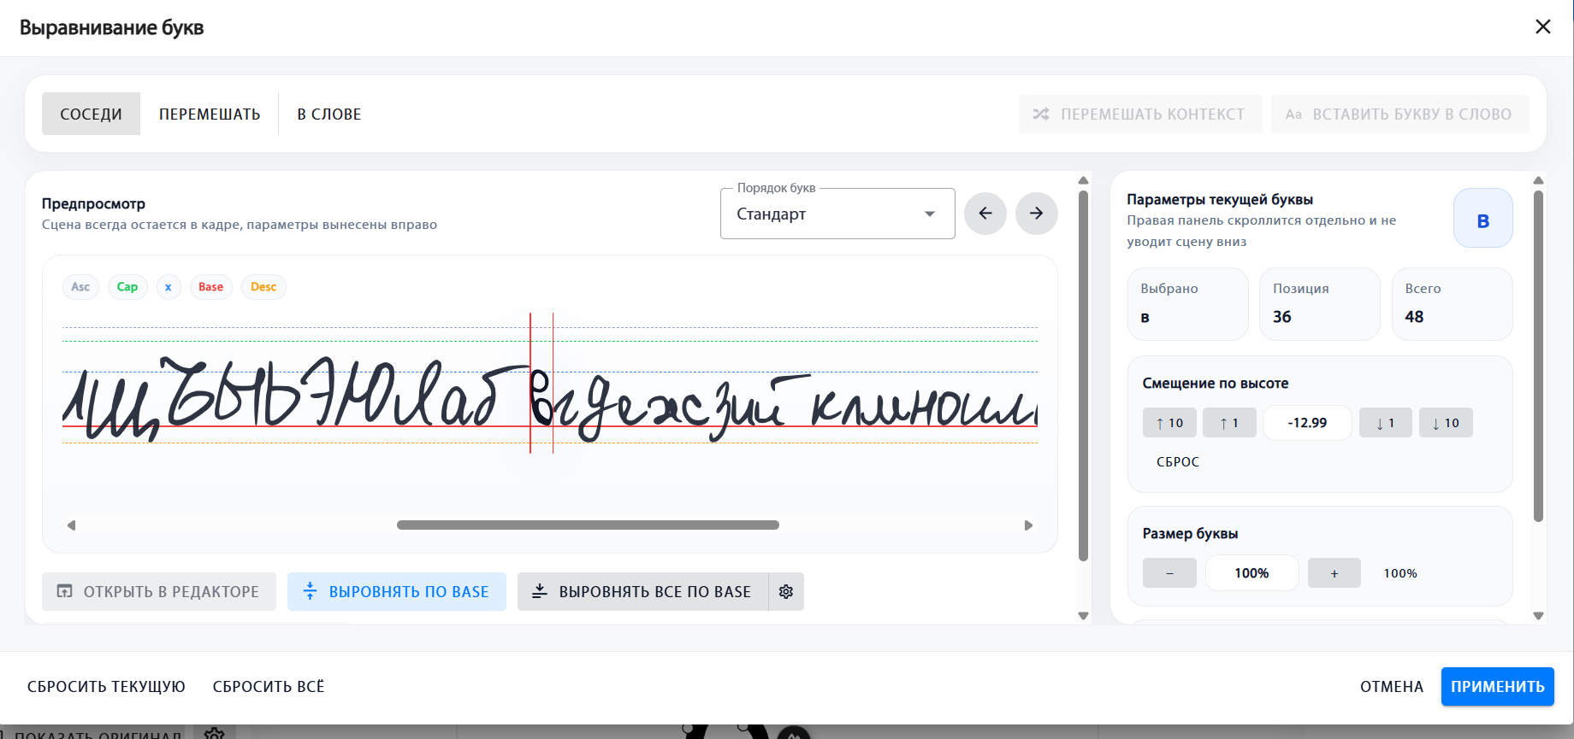Viewport: 1574px width, 739px height.
Task: Toggle the Cap guideline chip
Action: point(127,287)
